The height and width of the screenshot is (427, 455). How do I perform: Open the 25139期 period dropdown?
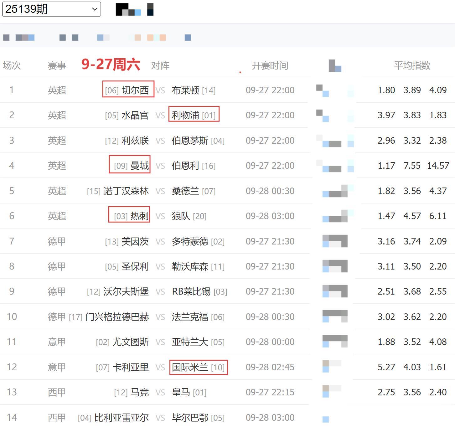pyautogui.click(x=51, y=9)
